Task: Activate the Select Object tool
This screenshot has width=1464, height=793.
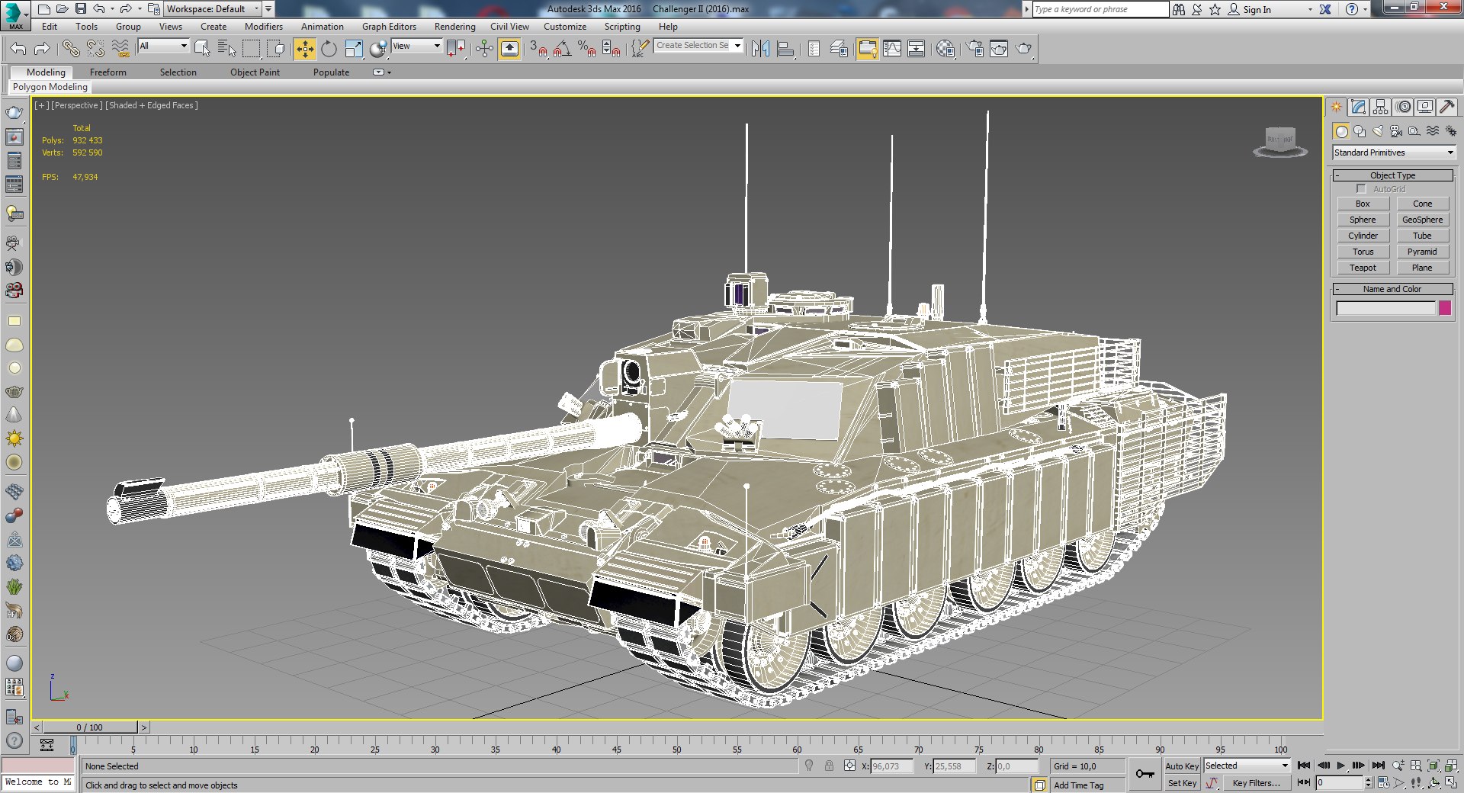Action: pyautogui.click(x=202, y=49)
